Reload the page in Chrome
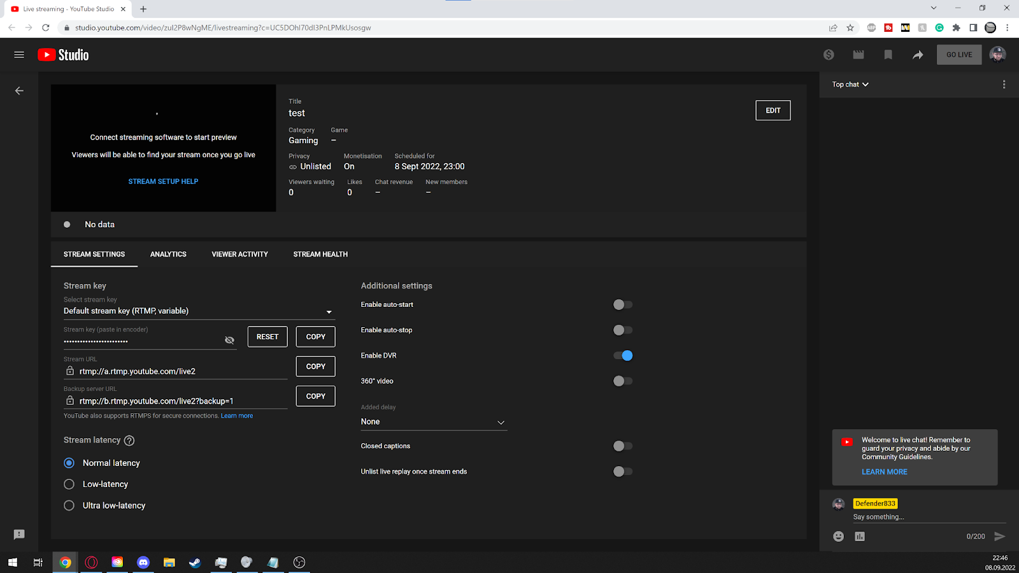 [x=45, y=27]
